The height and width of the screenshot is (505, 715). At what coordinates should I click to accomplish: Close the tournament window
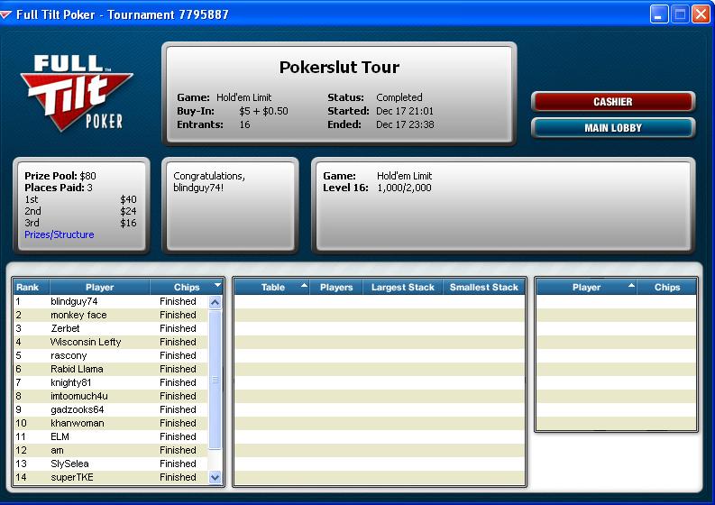pos(701,14)
